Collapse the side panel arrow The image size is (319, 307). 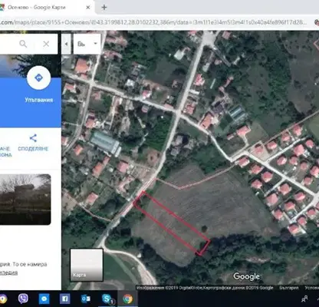[66, 44]
